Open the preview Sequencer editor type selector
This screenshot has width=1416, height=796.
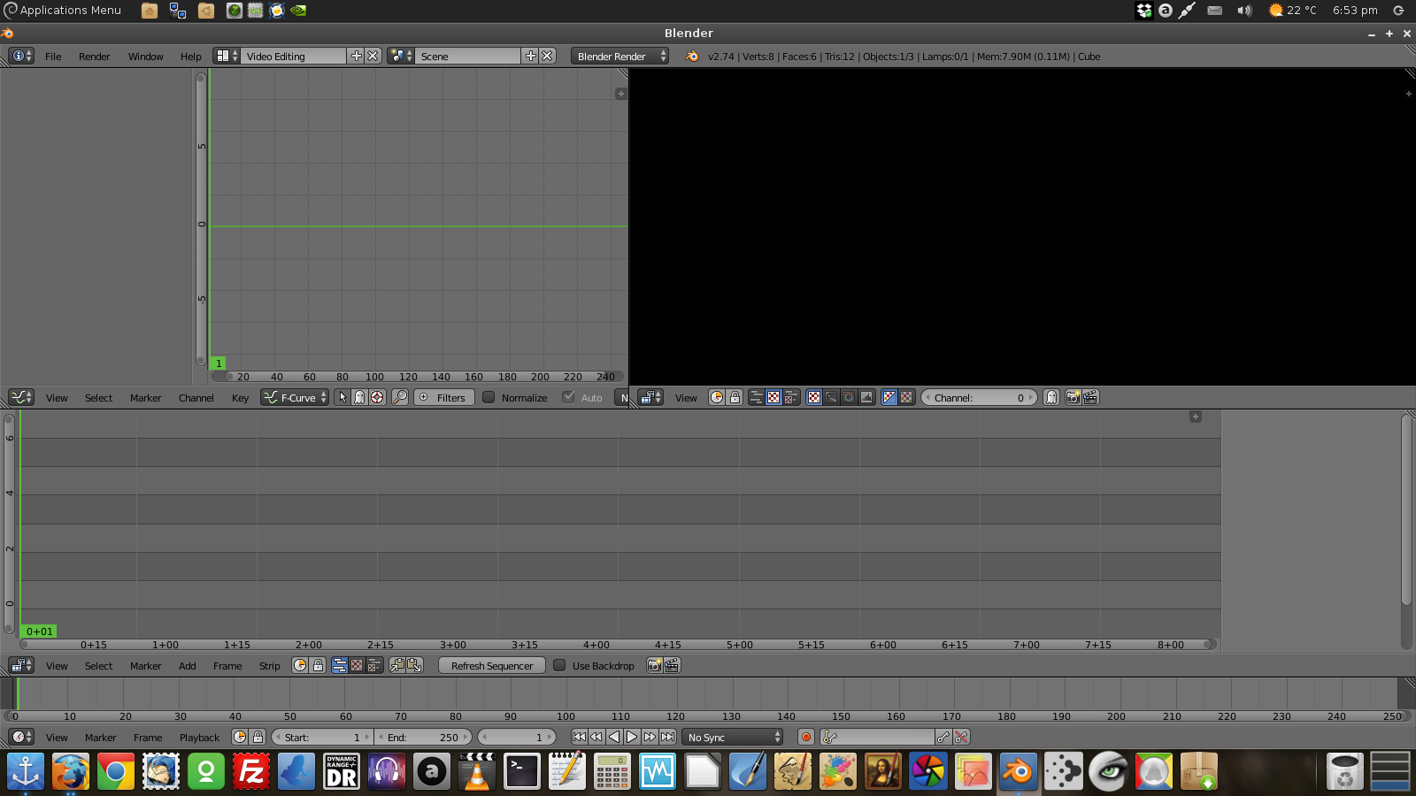click(650, 397)
